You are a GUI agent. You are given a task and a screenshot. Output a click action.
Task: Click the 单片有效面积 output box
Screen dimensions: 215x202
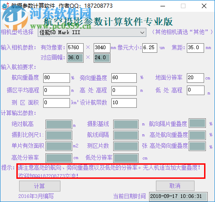click(59, 146)
